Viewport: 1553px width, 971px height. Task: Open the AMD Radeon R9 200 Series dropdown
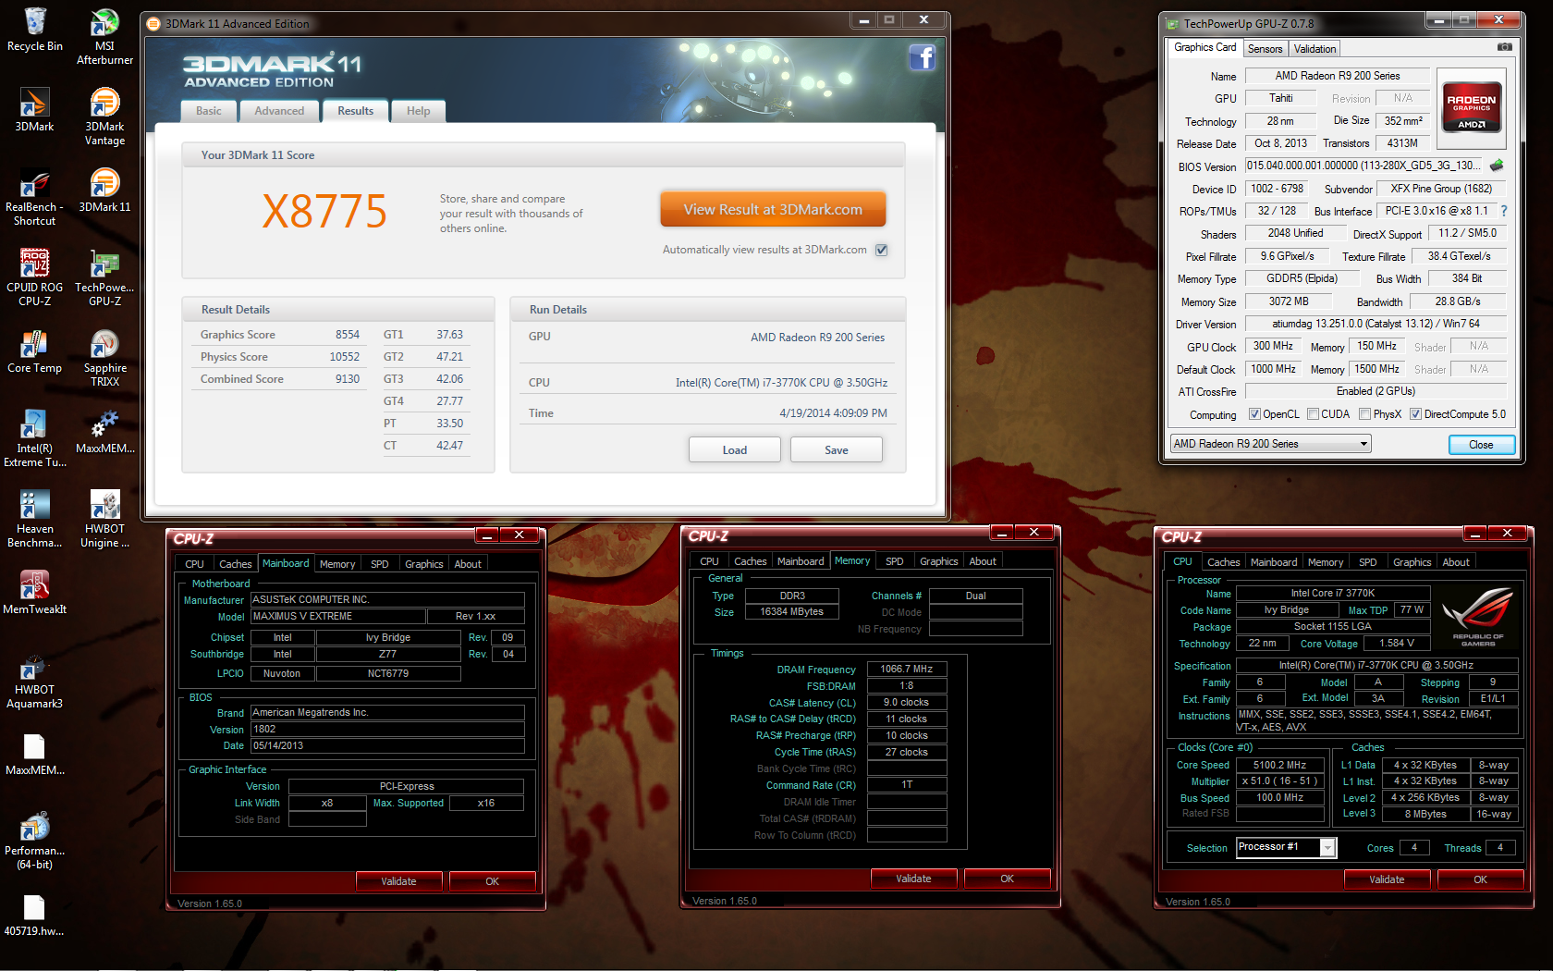(1270, 444)
